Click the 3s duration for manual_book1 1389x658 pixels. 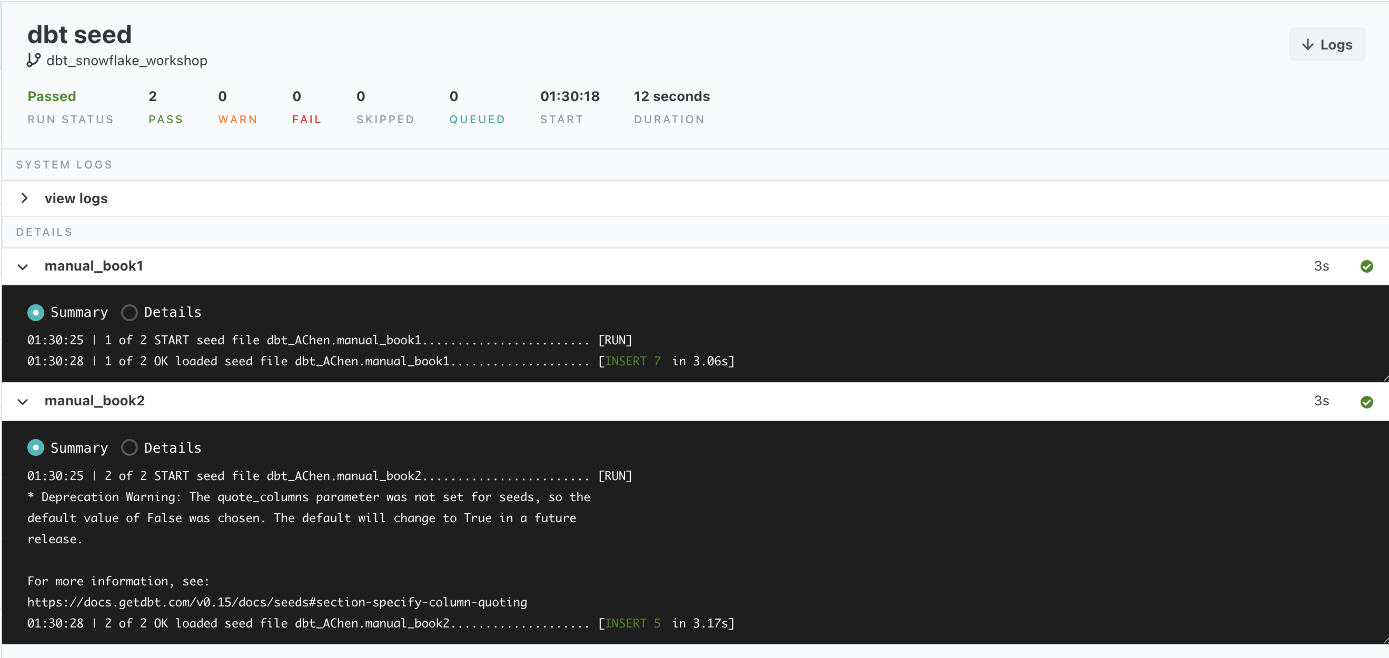[1321, 266]
